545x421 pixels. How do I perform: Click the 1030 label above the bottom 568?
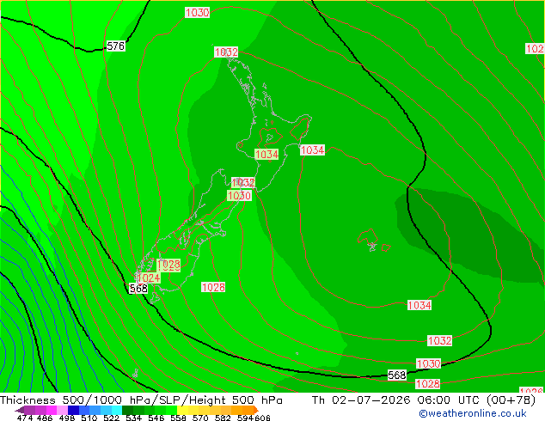point(429,363)
